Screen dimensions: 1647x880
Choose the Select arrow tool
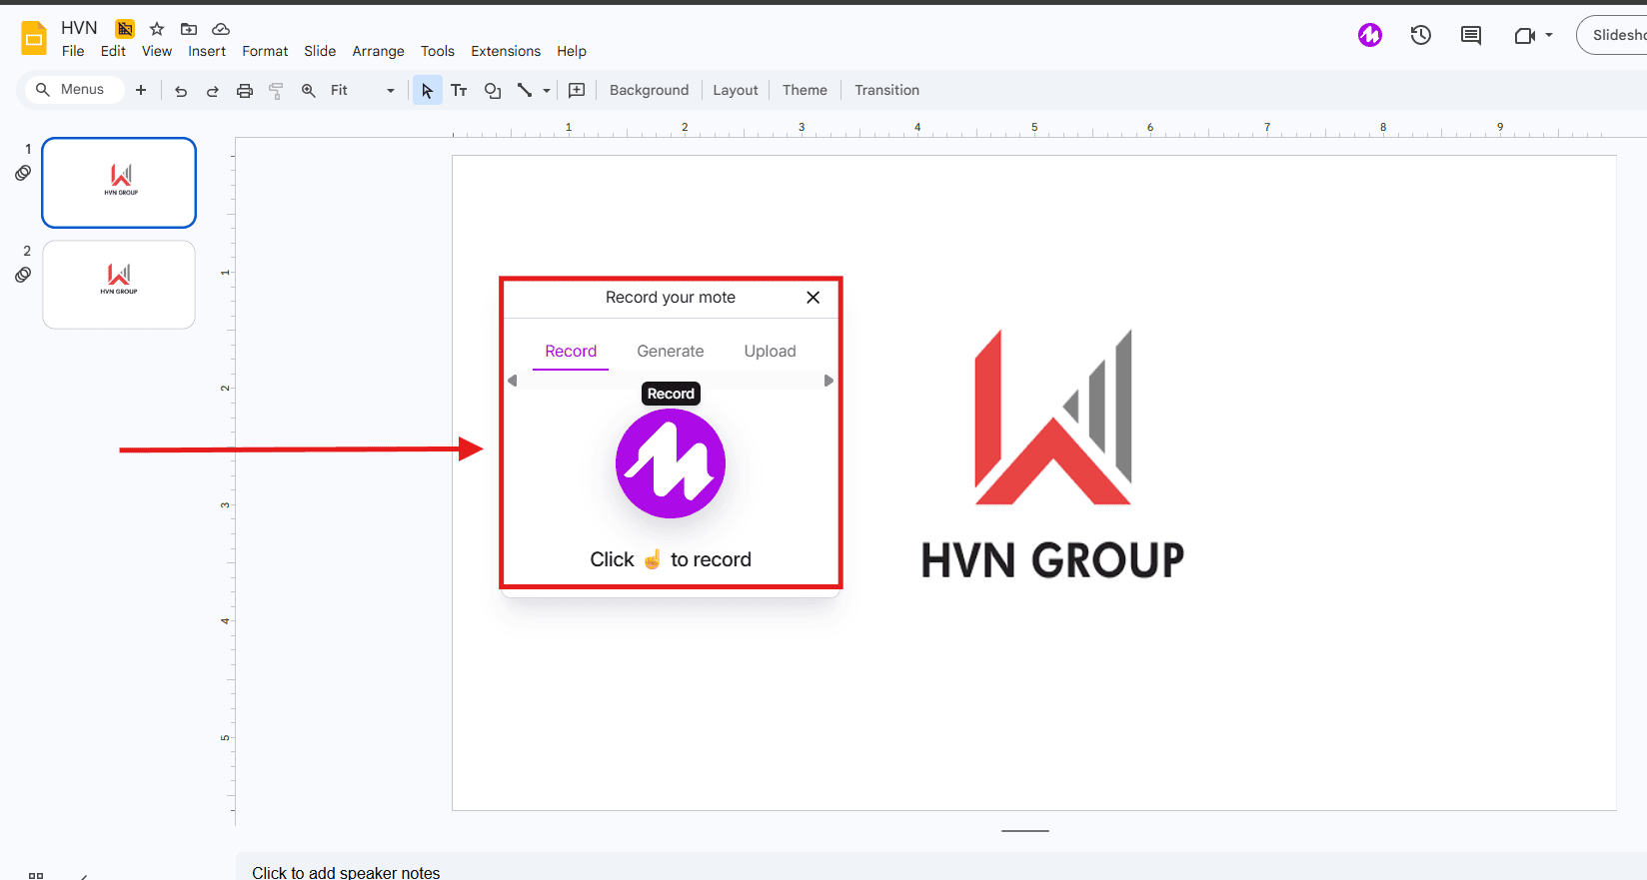click(x=428, y=91)
